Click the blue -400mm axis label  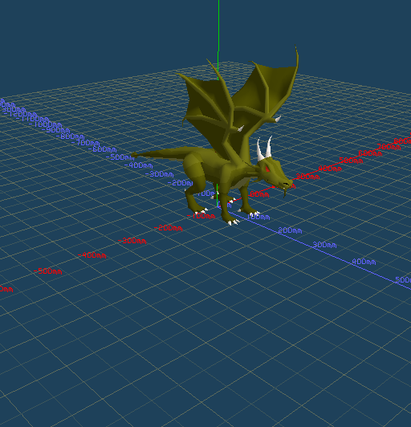139,165
